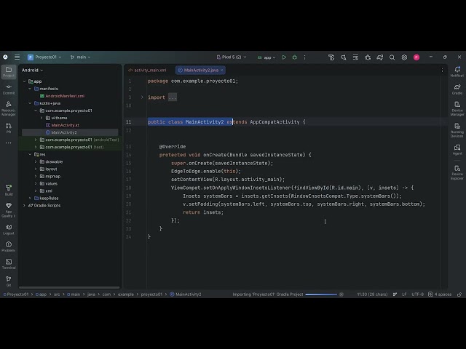Open the Problems tool window
The height and width of the screenshot is (349, 466).
[9, 246]
